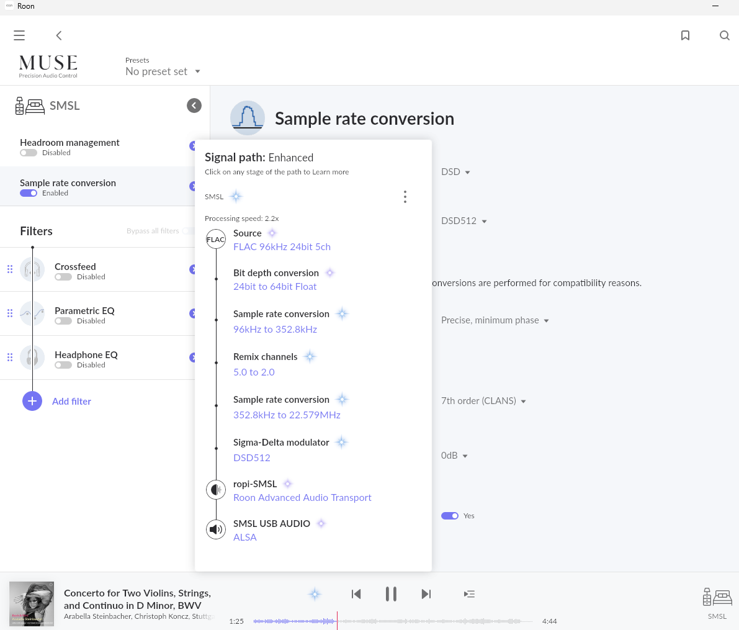
Task: Select the Crossfeed filter row
Action: (x=97, y=270)
